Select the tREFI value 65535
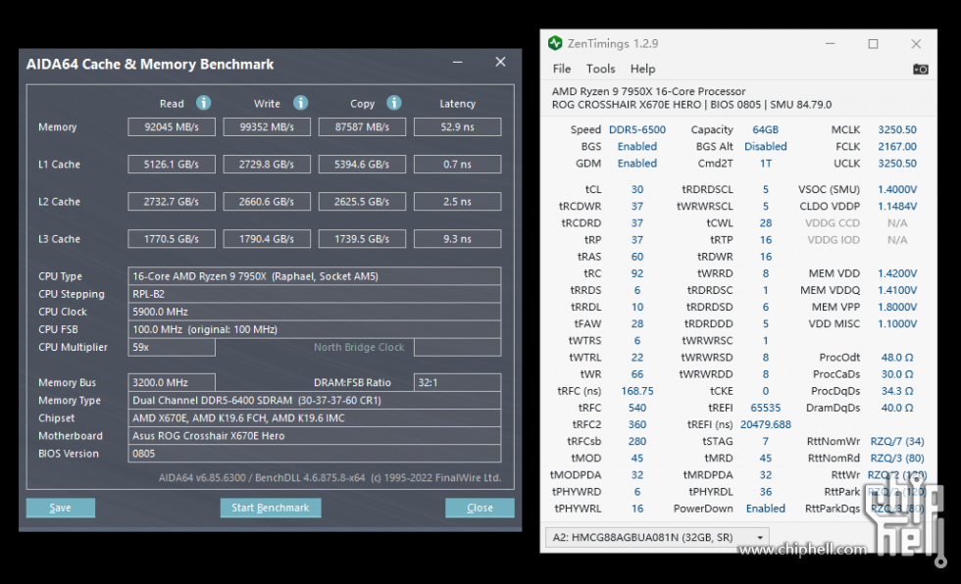The width and height of the screenshot is (961, 584). [x=766, y=408]
